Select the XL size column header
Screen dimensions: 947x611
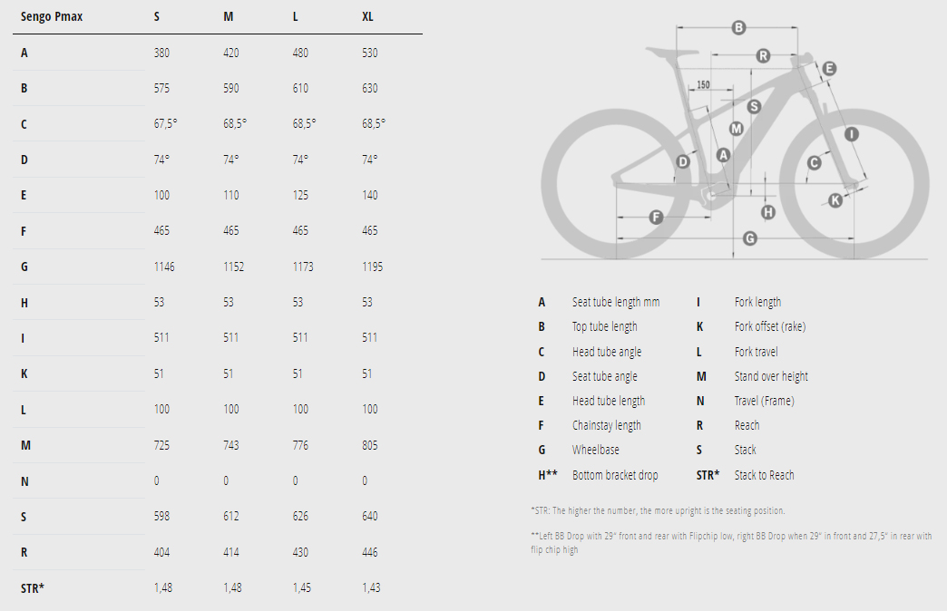click(367, 16)
